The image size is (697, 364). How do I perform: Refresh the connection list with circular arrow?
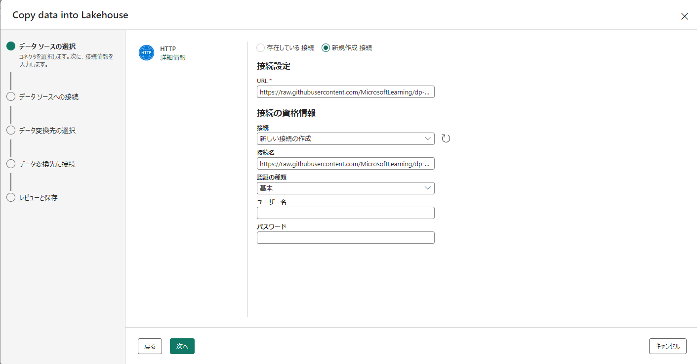[x=446, y=138]
